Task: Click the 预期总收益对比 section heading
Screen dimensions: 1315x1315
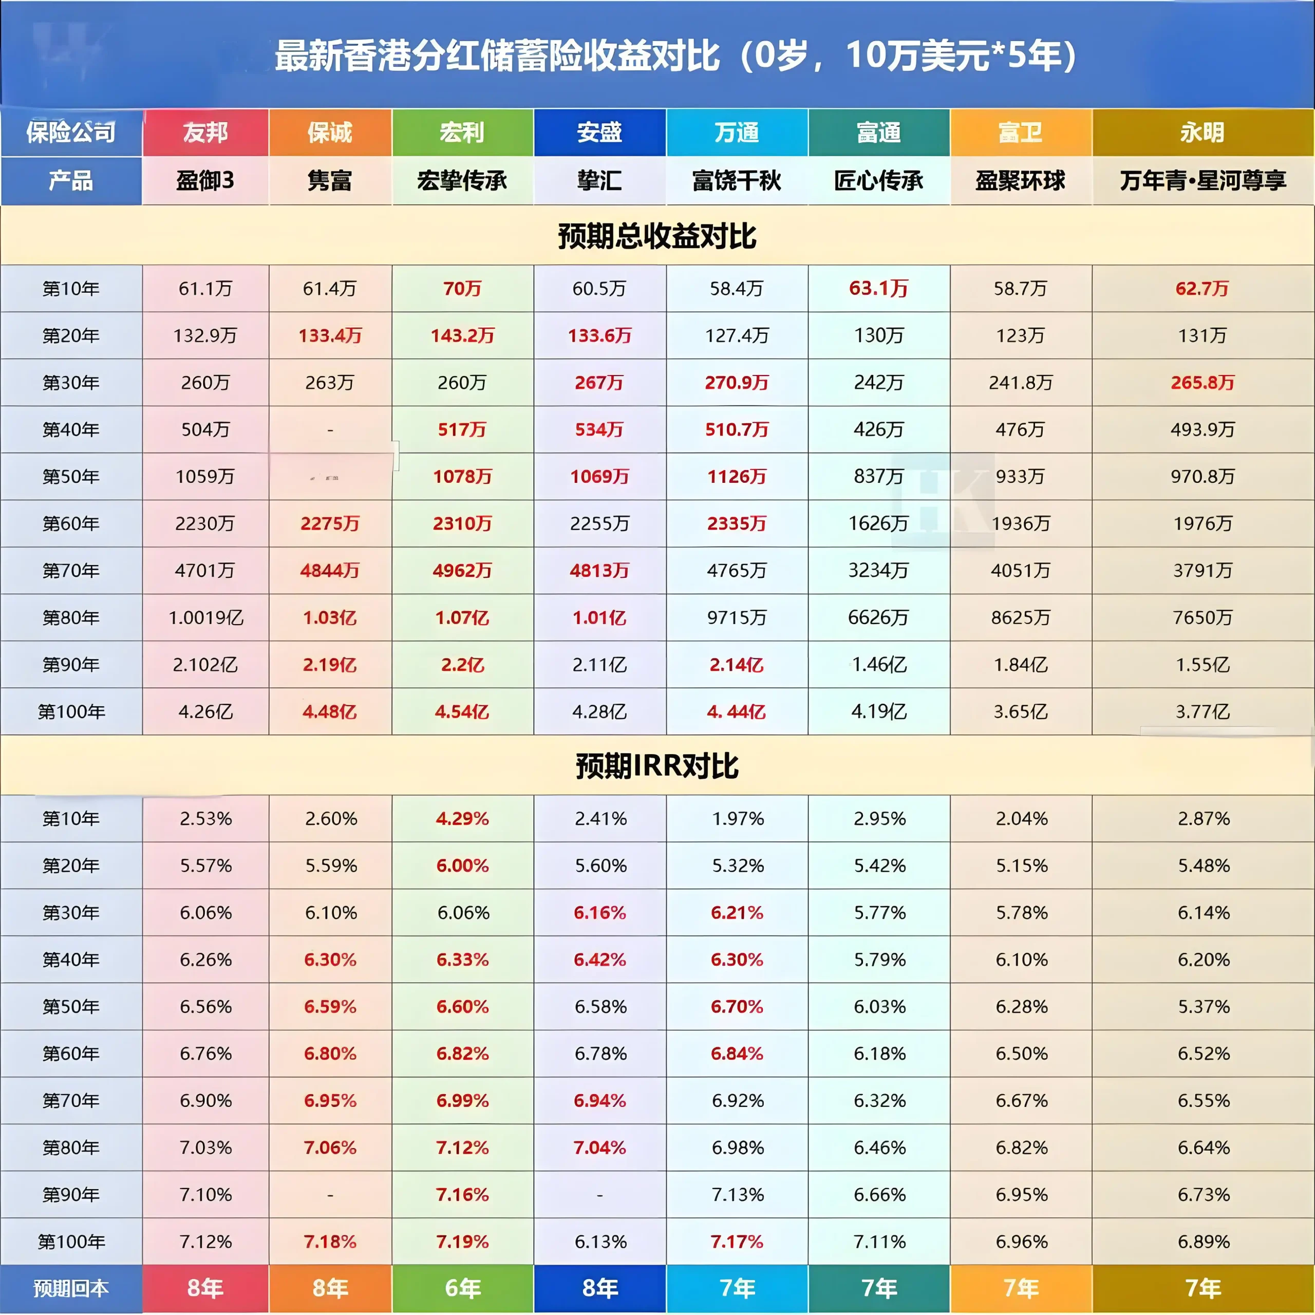Action: pyautogui.click(x=657, y=235)
